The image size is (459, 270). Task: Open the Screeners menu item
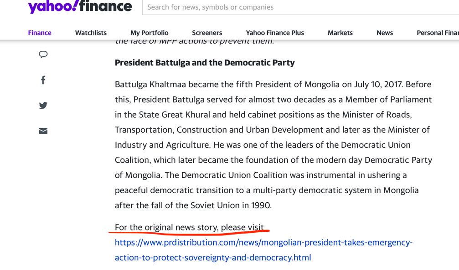click(x=207, y=33)
